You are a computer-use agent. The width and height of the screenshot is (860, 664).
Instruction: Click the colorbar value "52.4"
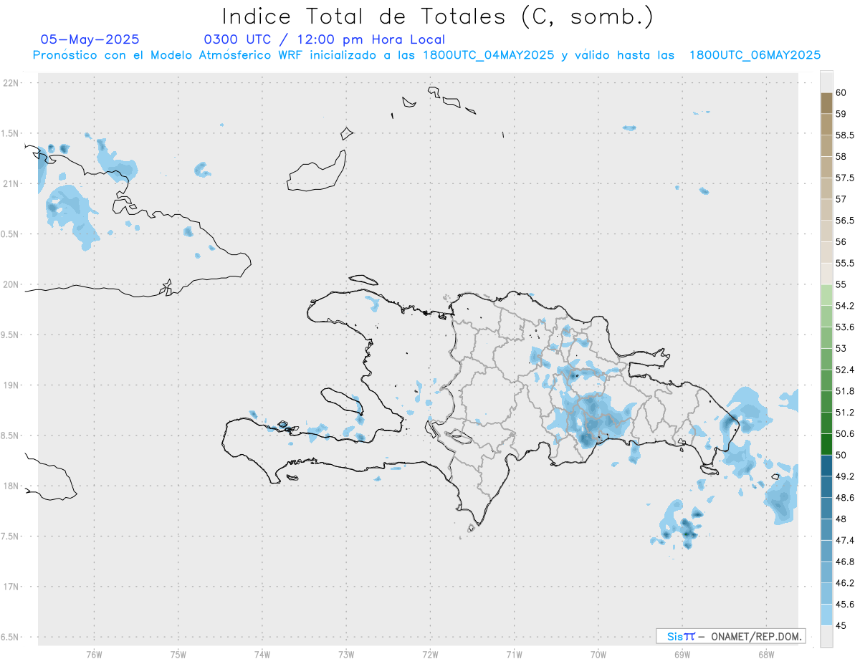pyautogui.click(x=845, y=370)
